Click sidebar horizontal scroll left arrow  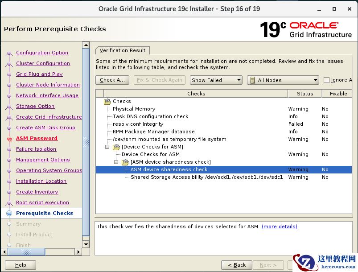coord(4,252)
